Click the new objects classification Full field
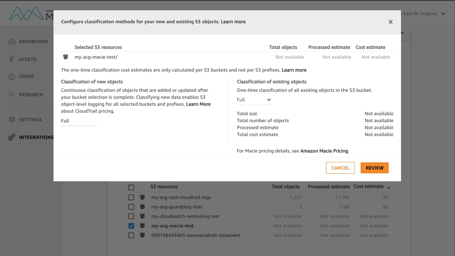This screenshot has height=256, width=455. (x=79, y=121)
